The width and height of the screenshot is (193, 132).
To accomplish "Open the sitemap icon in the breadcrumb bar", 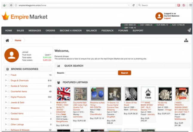I will pos(186,40).
